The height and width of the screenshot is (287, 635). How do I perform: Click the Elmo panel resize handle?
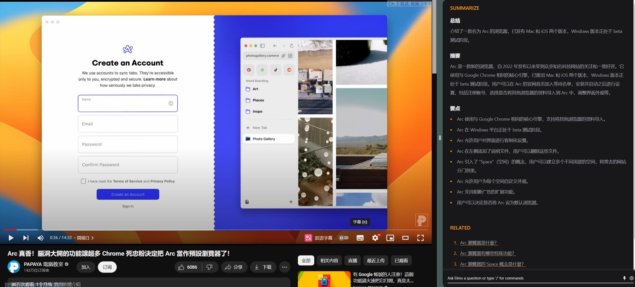click(x=440, y=138)
